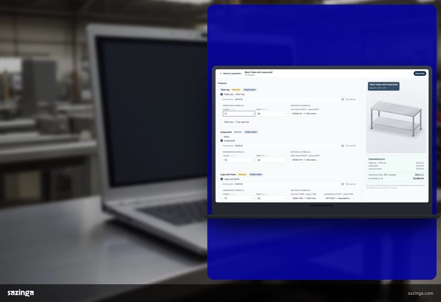This screenshot has width=441, height=302.
Task: Open the Undershelf configuration settings gear icon
Action: [x=342, y=145]
